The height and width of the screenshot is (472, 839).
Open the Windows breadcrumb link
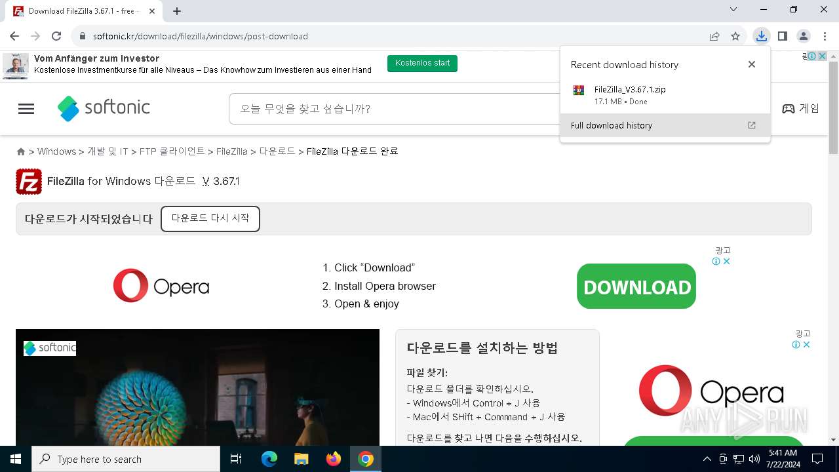pos(56,151)
